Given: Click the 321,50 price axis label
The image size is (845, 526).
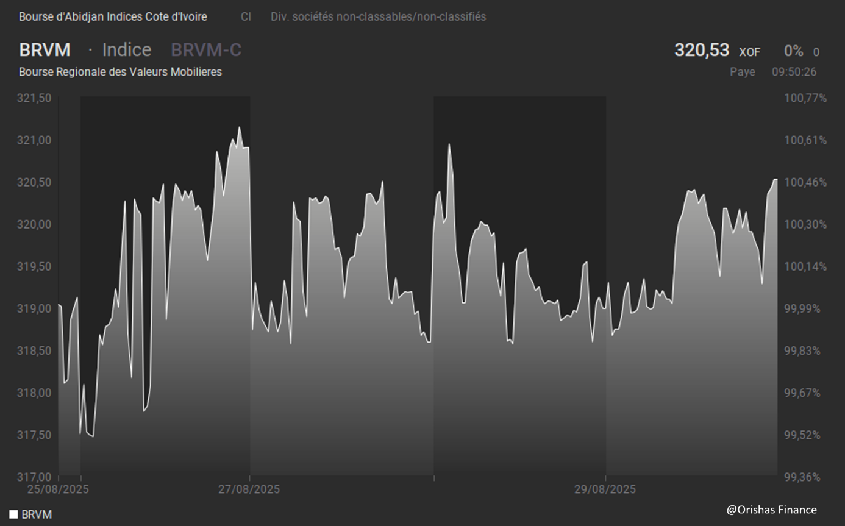Looking at the screenshot, I should click(x=35, y=98).
